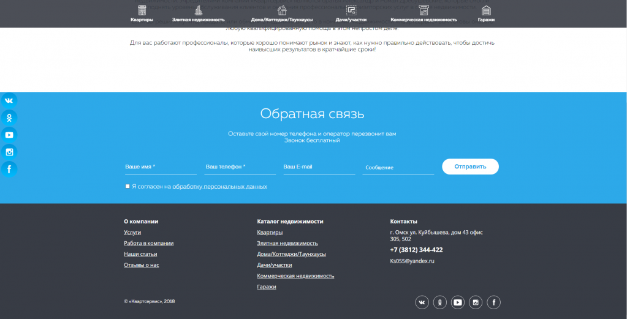Click the Ваш телефон input field
Screen dimensions: 627x319
coord(240,167)
